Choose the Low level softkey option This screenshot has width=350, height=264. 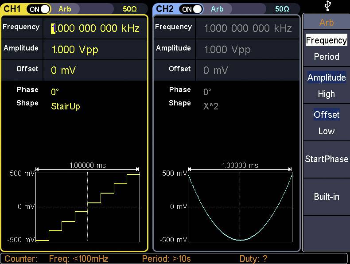click(x=326, y=131)
